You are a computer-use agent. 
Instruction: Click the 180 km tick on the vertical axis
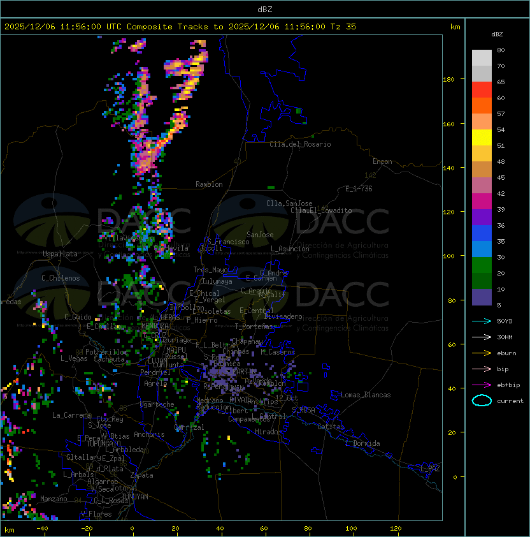[448, 80]
